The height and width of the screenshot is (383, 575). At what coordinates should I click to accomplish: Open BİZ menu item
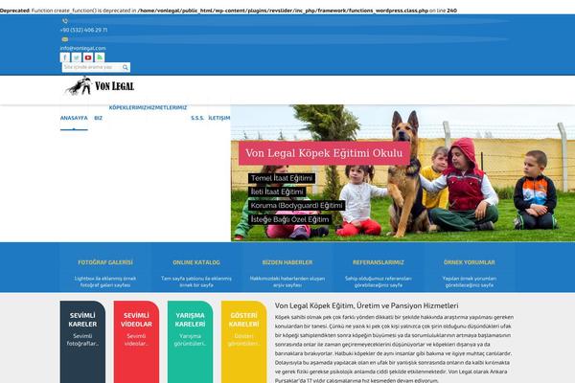coord(99,118)
